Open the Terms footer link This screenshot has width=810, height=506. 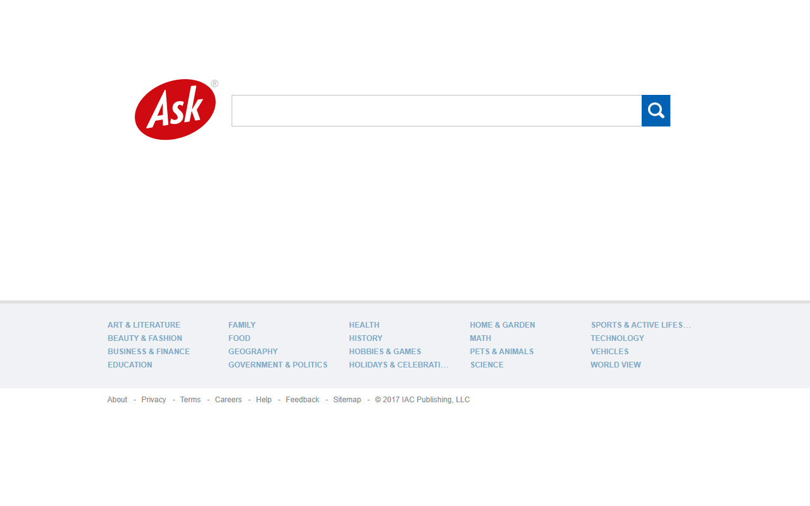pos(190,400)
